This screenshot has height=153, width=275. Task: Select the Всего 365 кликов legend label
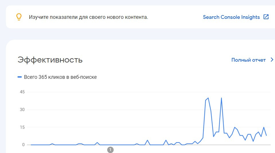click(x=60, y=77)
